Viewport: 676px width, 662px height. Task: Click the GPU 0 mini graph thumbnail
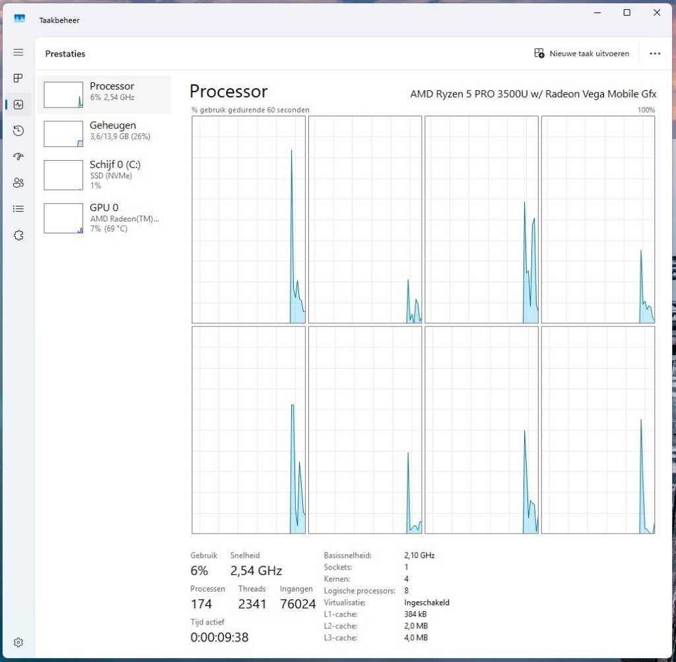click(x=63, y=218)
